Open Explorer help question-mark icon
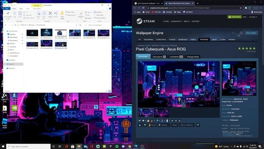The image size is (264, 149). (x=110, y=8)
